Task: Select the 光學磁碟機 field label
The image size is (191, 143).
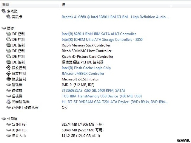Action: click(x=21, y=102)
